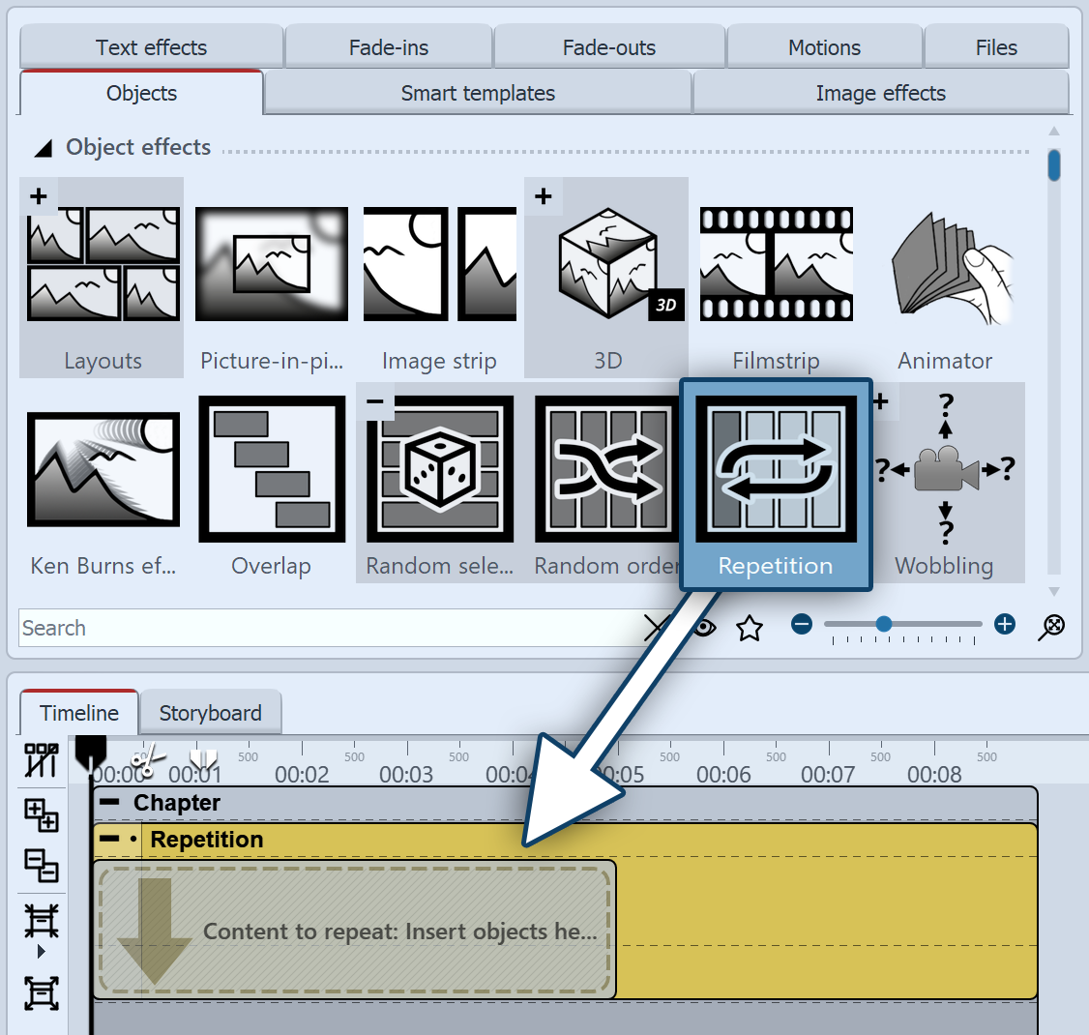Viewport: 1089px width, 1035px height.
Task: Open the Image effects tab
Action: [x=880, y=93]
